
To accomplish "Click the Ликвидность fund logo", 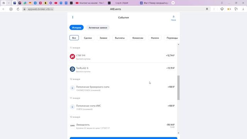I will click(72, 125).
